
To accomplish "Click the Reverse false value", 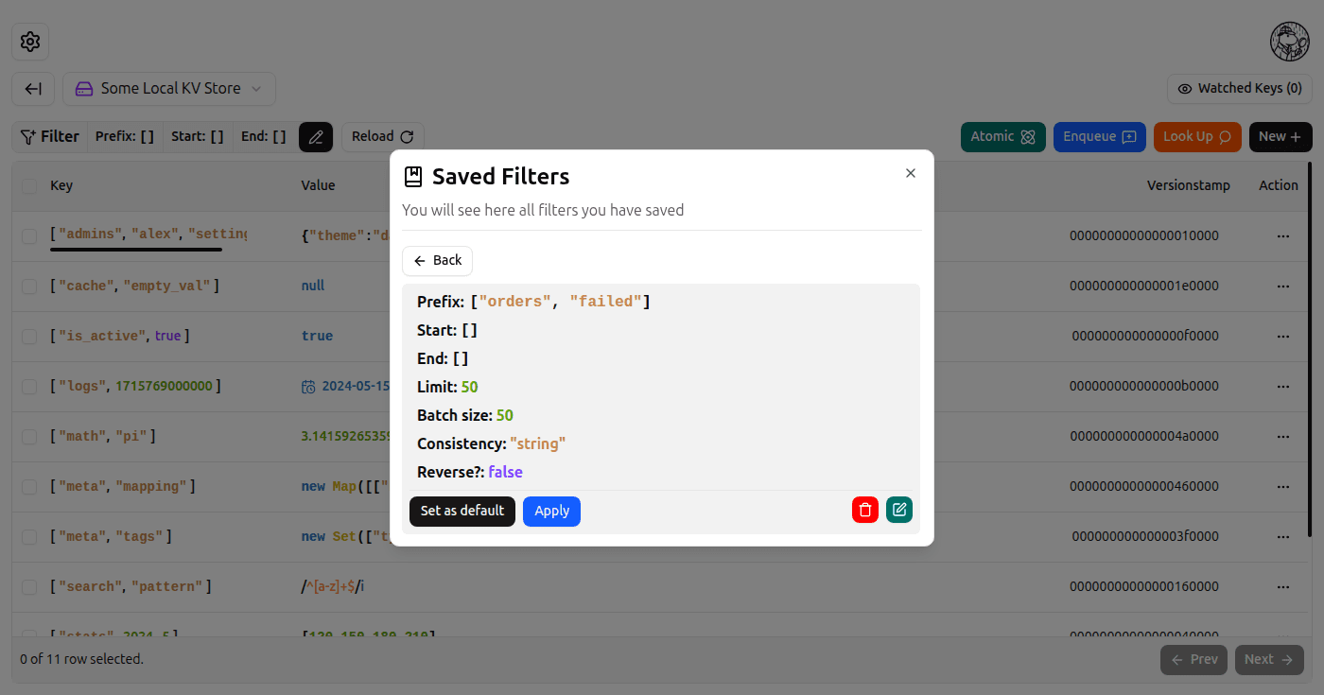I will (x=505, y=472).
